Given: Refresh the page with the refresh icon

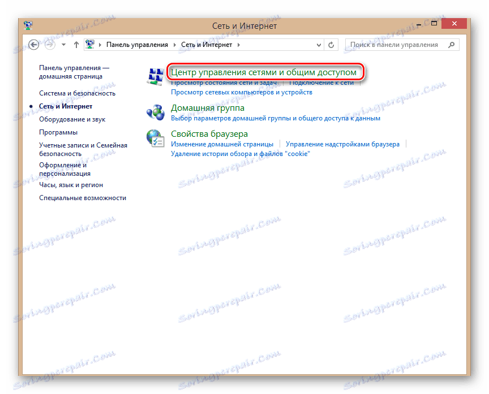Looking at the screenshot, I should [331, 44].
